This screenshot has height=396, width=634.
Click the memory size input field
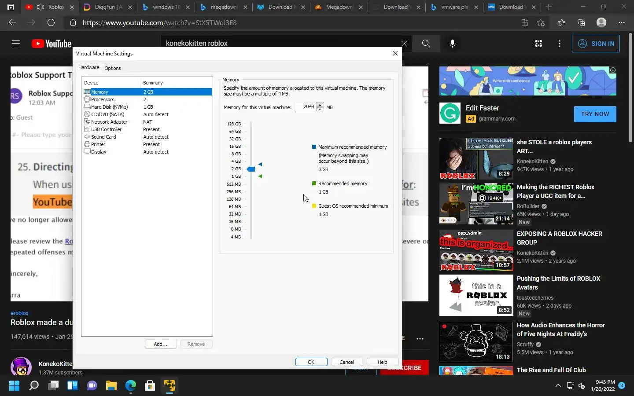tap(306, 107)
